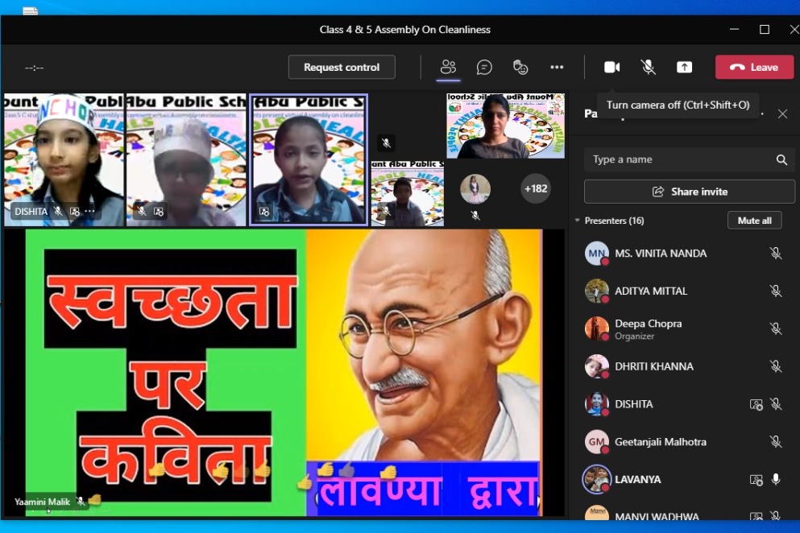Select the teacher video tile at top
The image size is (800, 533).
(506, 126)
